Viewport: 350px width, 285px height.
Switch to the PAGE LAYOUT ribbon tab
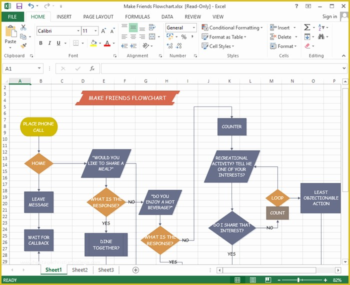coord(98,16)
